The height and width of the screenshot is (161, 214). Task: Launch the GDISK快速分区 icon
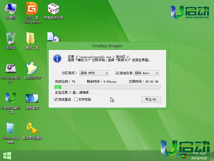[x=10, y=69]
